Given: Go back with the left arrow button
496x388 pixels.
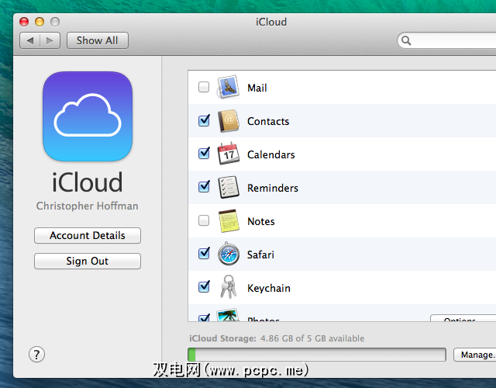Looking at the screenshot, I should [x=30, y=40].
